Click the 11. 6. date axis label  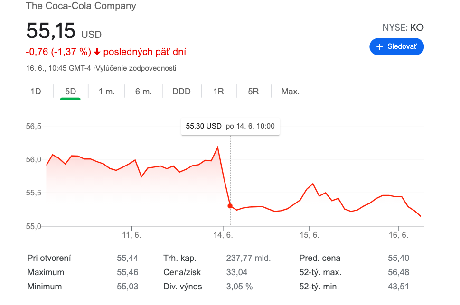[x=131, y=235]
